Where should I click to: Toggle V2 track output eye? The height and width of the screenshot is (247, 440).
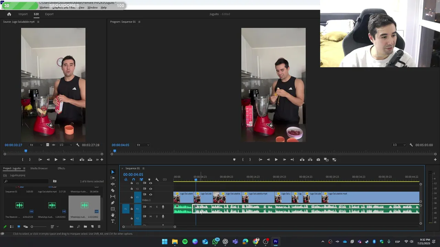(151, 189)
